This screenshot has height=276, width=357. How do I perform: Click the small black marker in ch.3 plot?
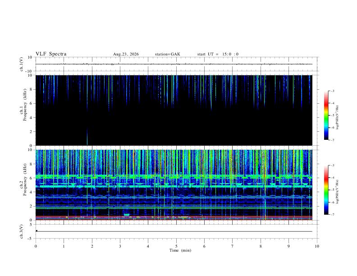click(37, 231)
